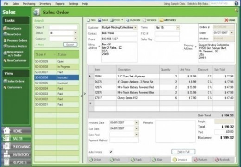Click the Payment Method field
Screen dimensions: 241x167
(124, 140)
